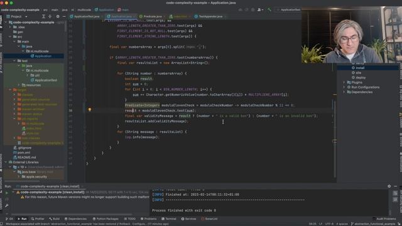Click git branch widget in status bar
The height and width of the screenshot is (226, 402).
373,224
